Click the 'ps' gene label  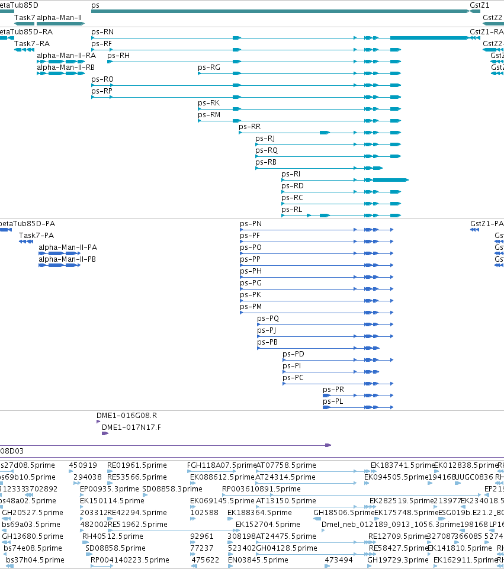(95, 5)
